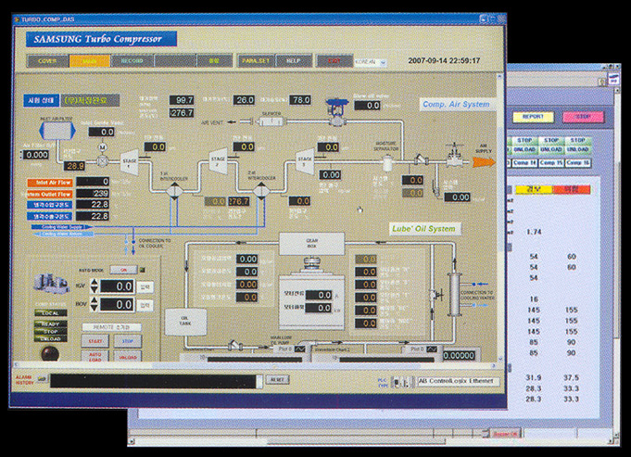Click the 2nd intercooler symbol
The width and height of the screenshot is (631, 457).
tap(261, 191)
